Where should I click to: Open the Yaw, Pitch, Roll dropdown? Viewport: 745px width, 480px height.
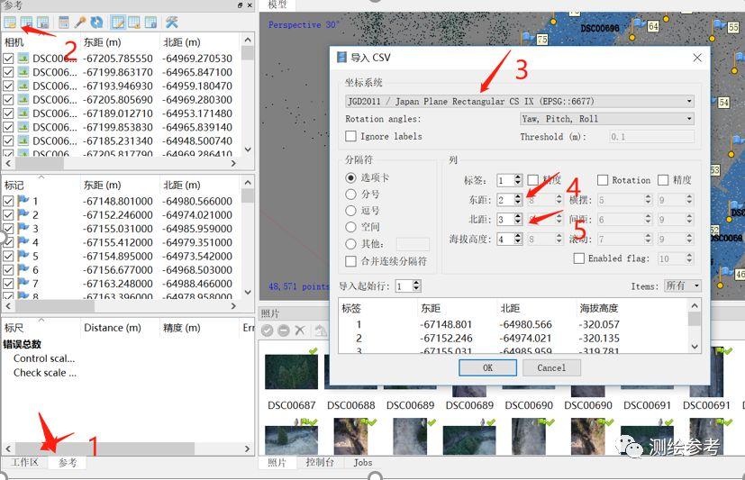pyautogui.click(x=607, y=119)
